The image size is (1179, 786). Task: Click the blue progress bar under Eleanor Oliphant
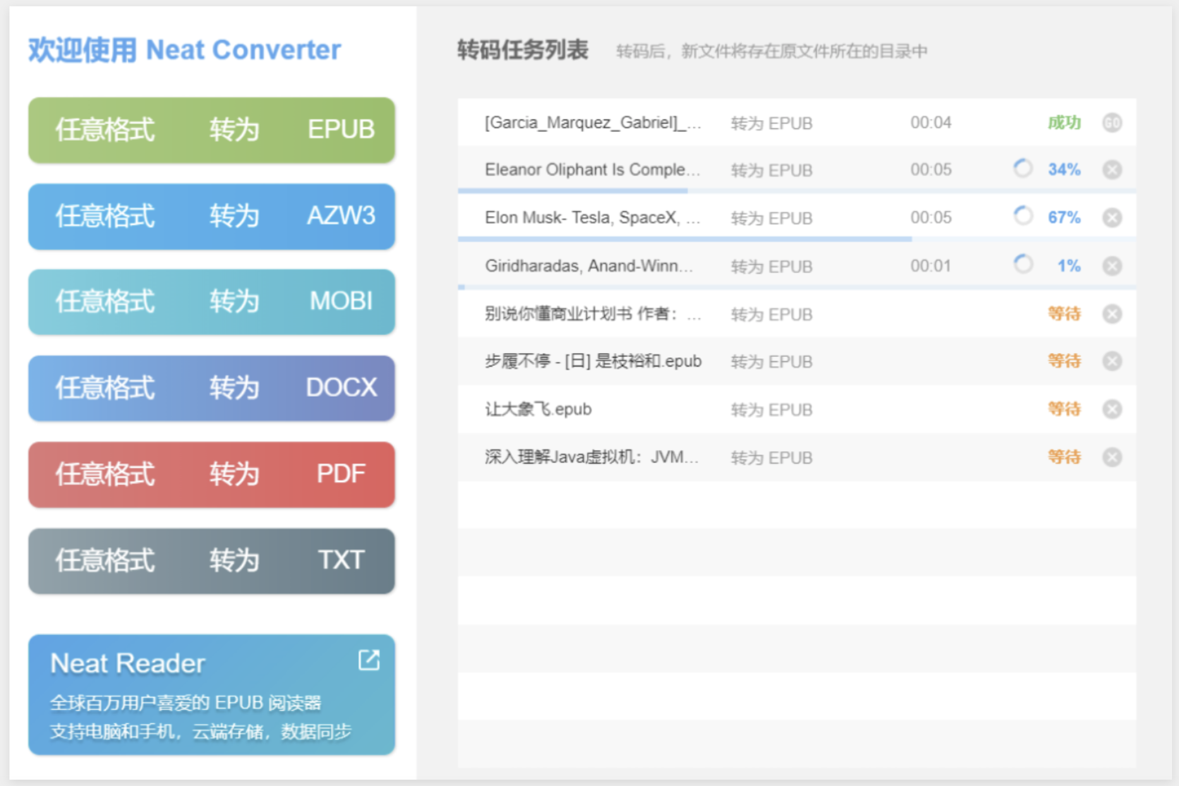(572, 191)
